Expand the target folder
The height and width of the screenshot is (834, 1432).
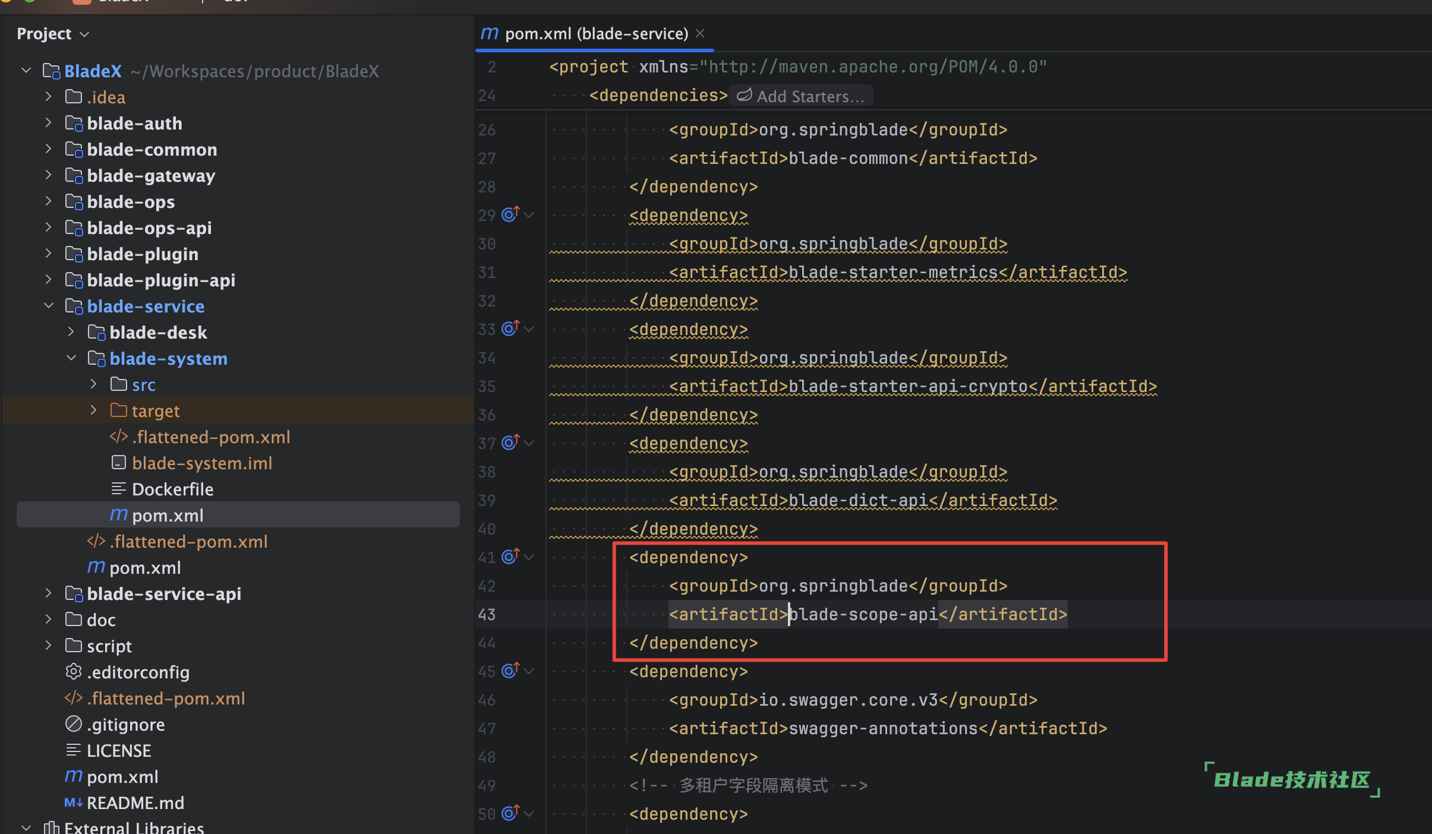[94, 410]
